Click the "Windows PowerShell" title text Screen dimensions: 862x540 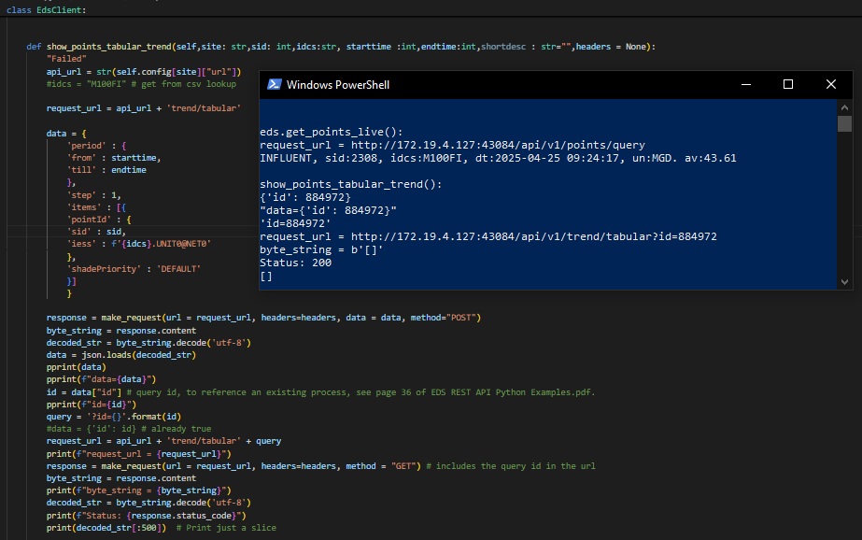click(338, 85)
